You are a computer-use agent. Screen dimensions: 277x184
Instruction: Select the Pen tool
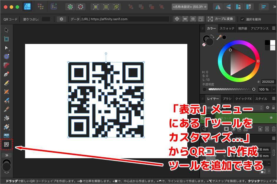(6, 74)
